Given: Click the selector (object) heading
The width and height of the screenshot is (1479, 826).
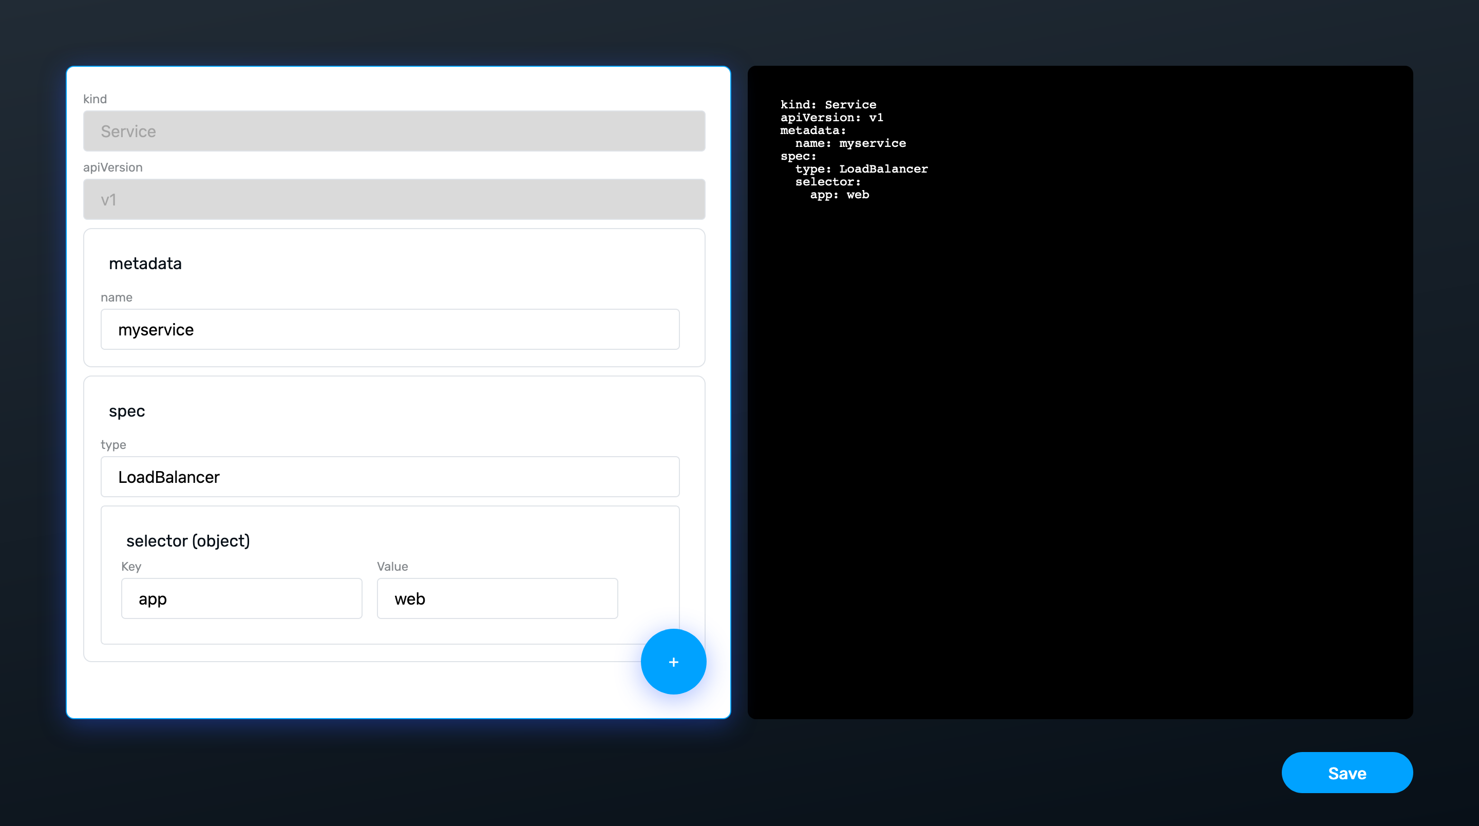Looking at the screenshot, I should [x=188, y=541].
